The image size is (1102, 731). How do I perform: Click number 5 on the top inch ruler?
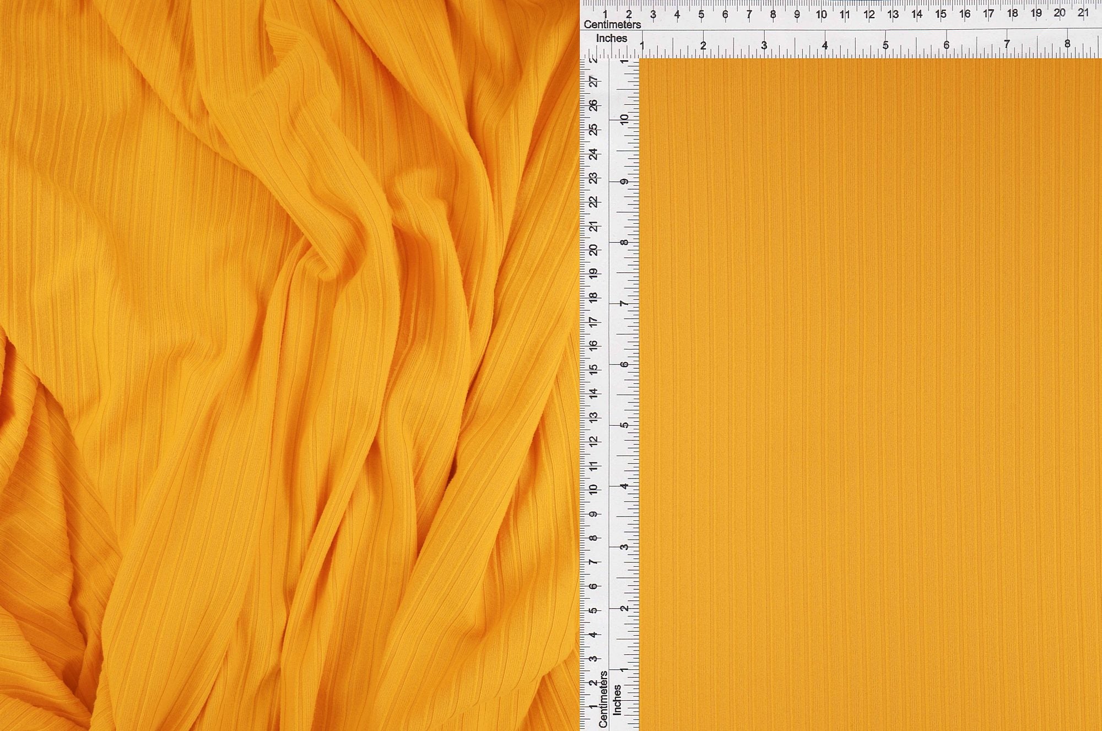click(885, 45)
